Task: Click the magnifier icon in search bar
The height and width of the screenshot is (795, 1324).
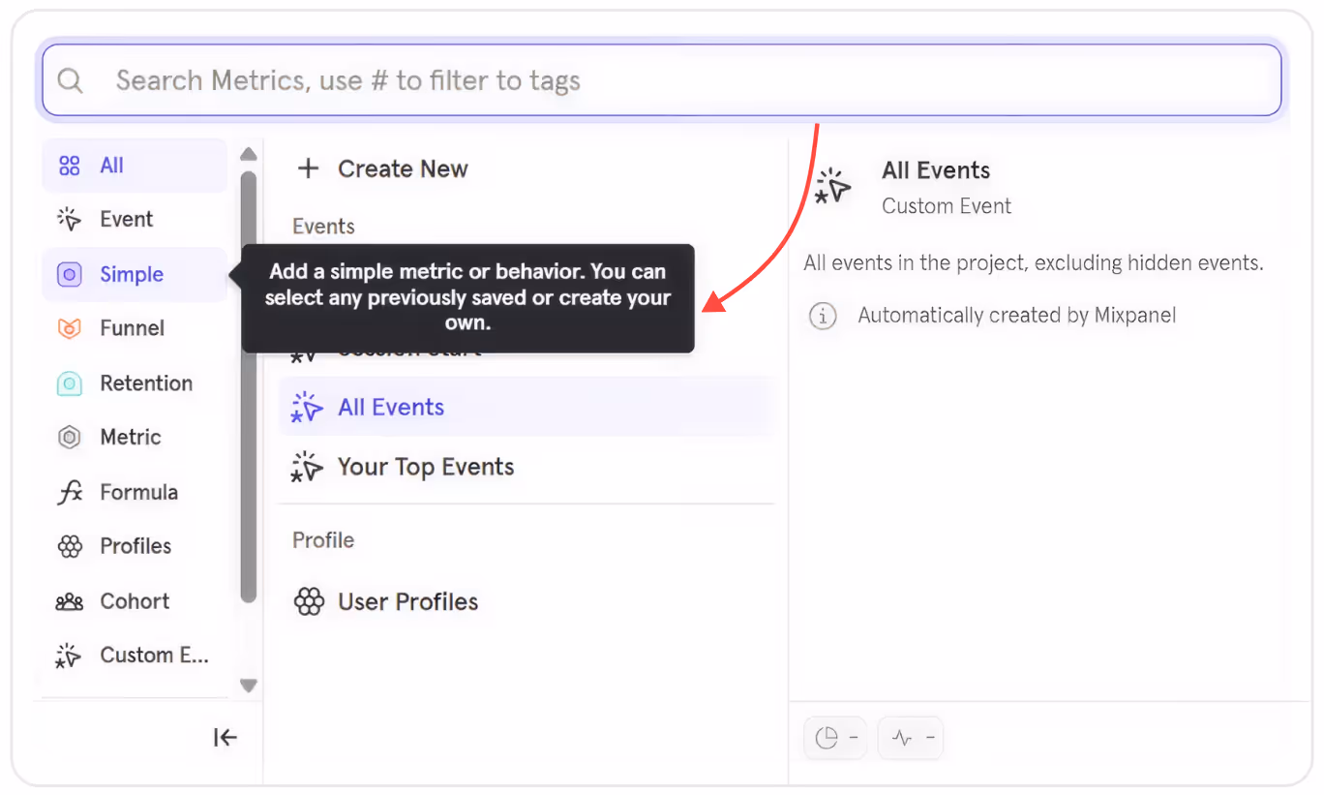Action: click(71, 80)
